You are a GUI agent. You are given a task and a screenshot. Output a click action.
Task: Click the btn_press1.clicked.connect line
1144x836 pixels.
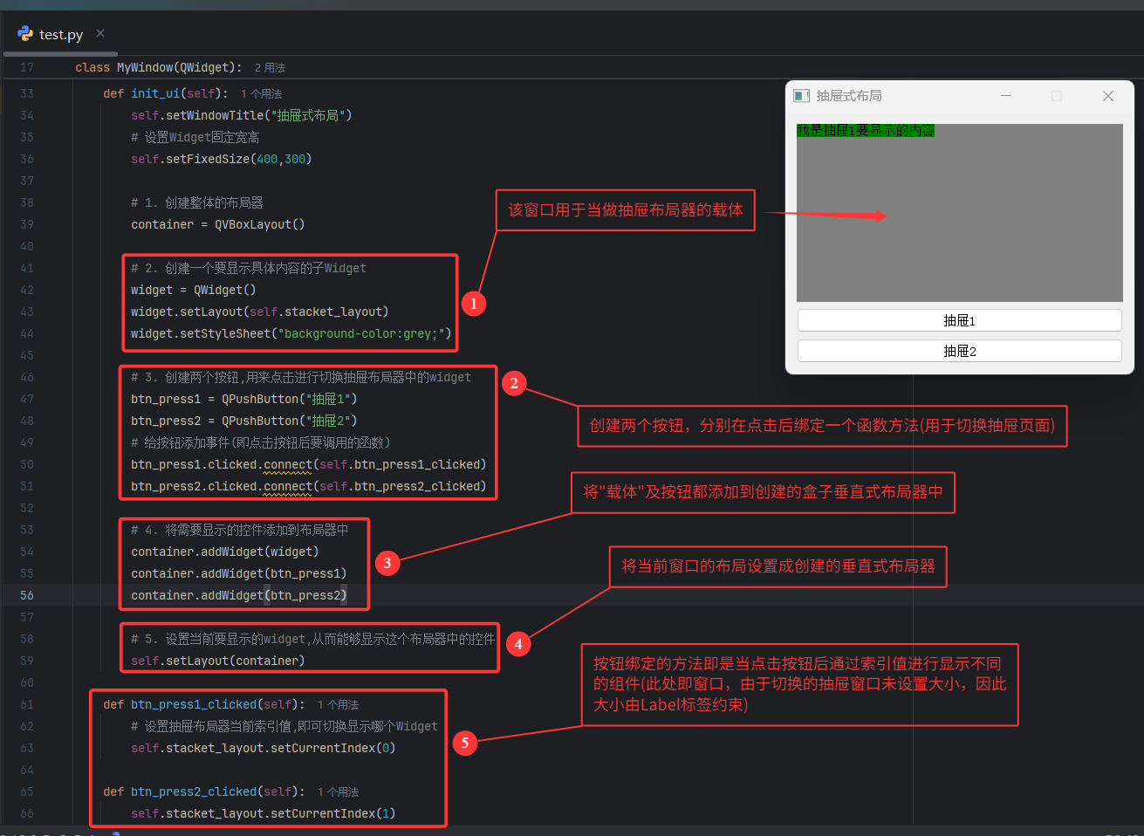pyautogui.click(x=309, y=464)
